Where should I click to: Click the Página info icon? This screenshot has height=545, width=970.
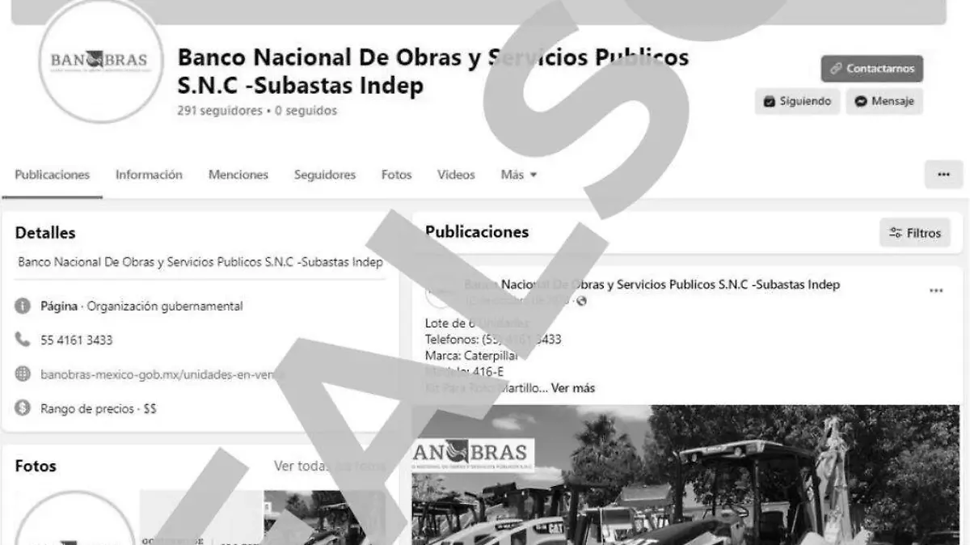23,306
